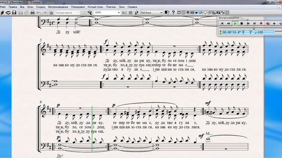Open the Воспроизведение menu
The image size is (282, 158).
point(58,7)
